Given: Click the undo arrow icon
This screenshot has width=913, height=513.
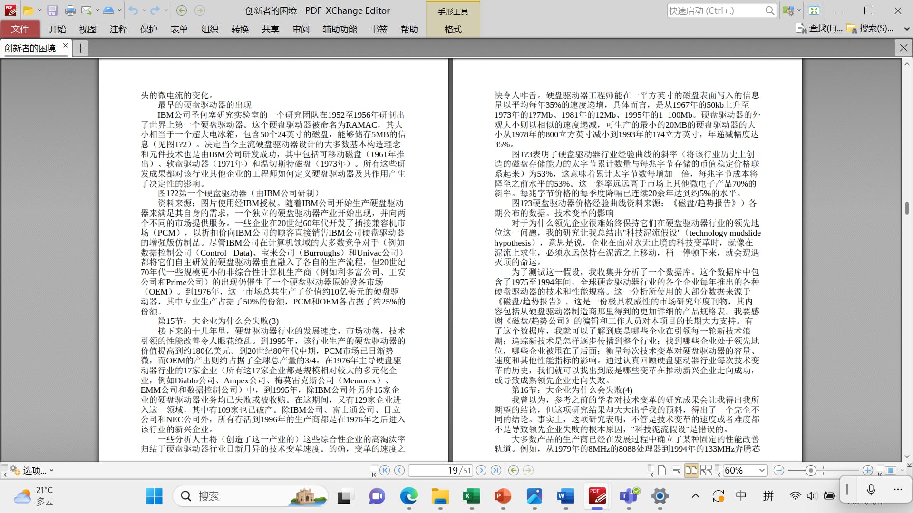Looking at the screenshot, I should pyautogui.click(x=133, y=10).
